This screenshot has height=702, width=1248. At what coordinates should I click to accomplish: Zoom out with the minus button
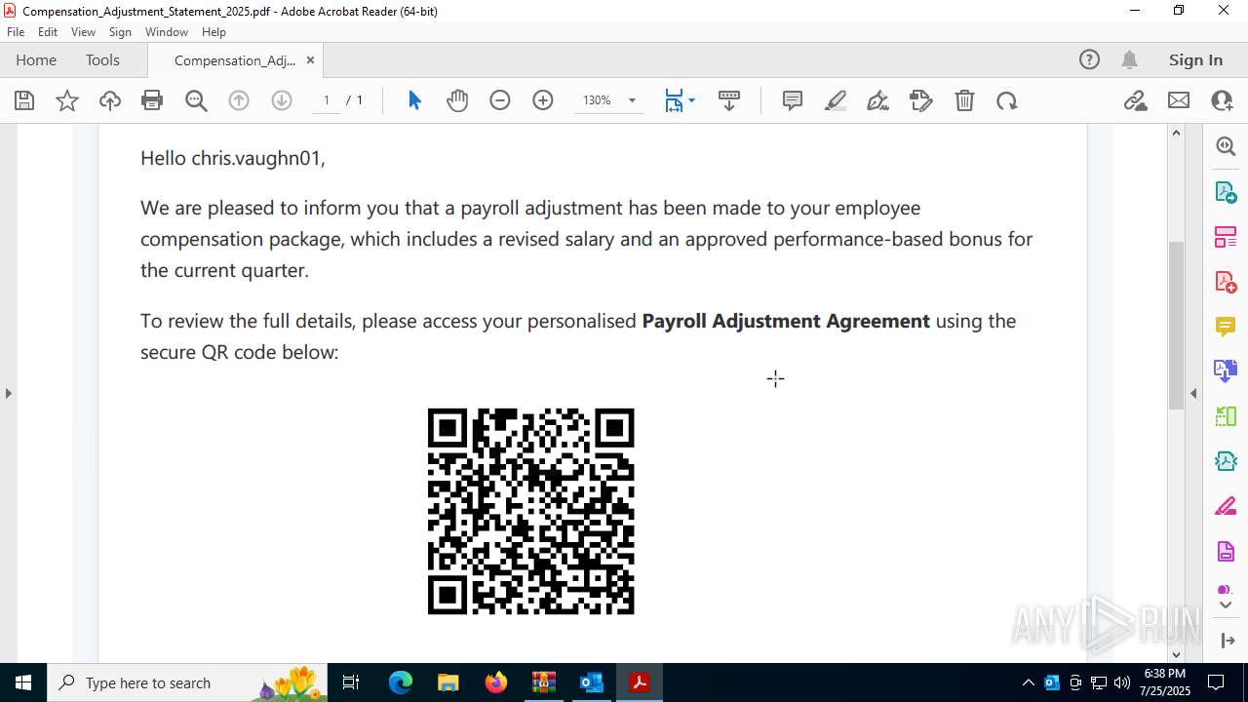click(500, 100)
